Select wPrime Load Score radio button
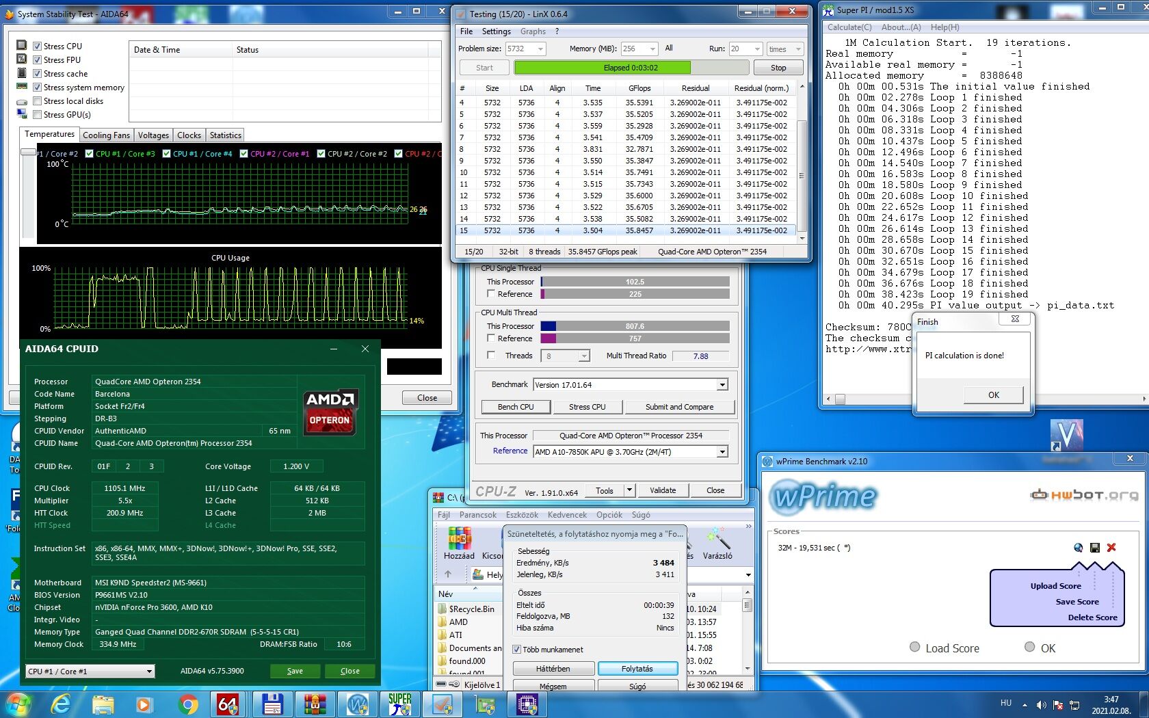This screenshot has height=718, width=1149. [914, 647]
